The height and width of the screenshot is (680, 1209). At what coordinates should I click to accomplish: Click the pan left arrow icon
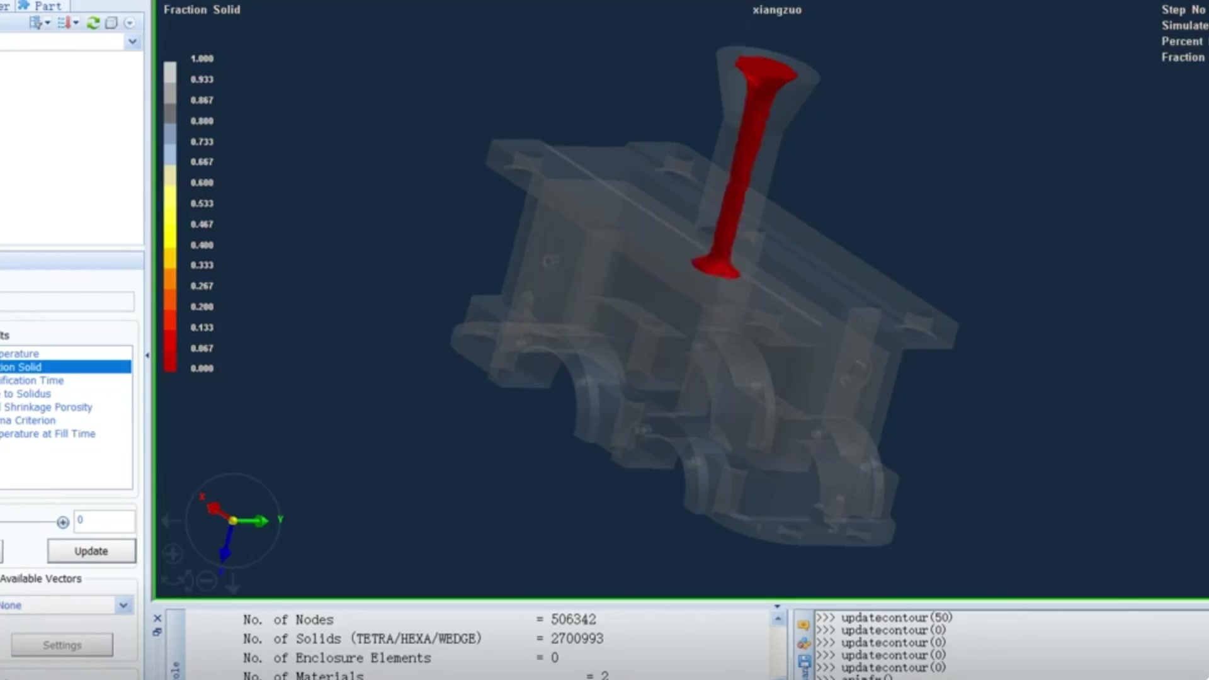(171, 520)
